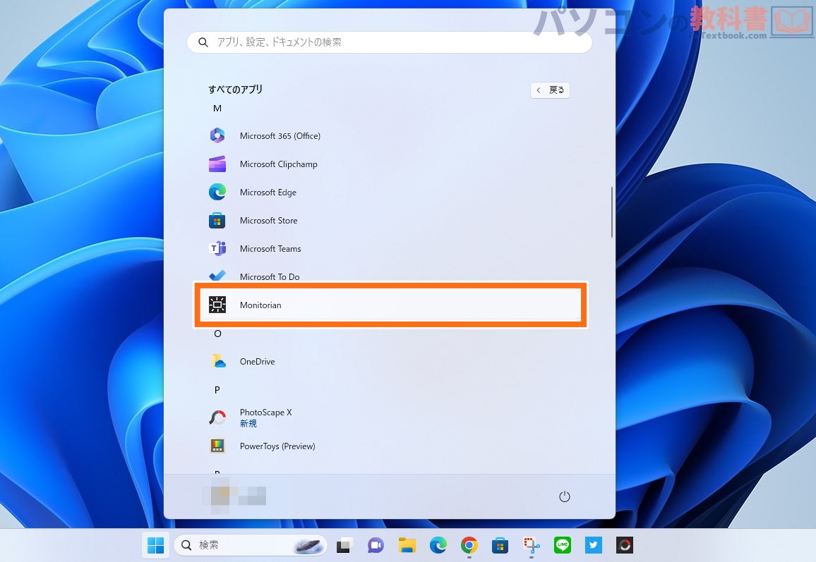Jump via the letter P header
This screenshot has height=562, width=816.
pos(217,390)
